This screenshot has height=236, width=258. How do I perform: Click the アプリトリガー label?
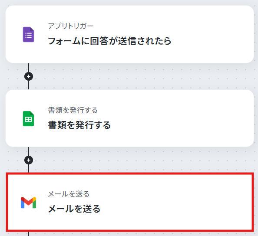71,26
